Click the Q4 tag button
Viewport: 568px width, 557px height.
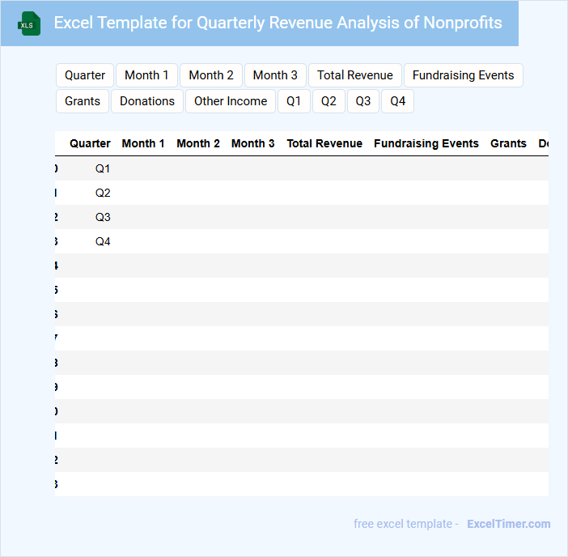point(397,101)
